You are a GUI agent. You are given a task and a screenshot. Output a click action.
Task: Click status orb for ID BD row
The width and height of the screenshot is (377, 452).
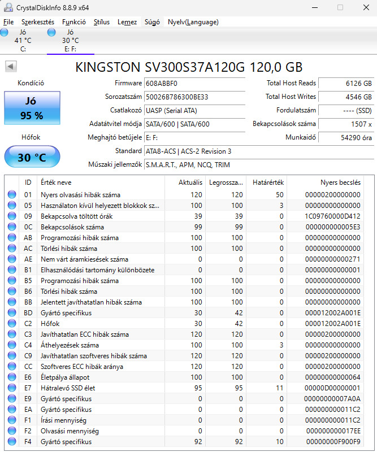pos(12,313)
